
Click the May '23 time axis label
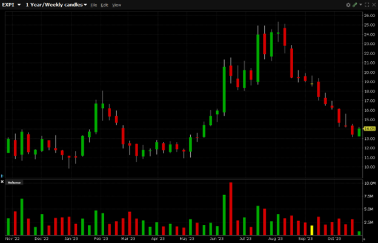pyautogui.click(x=187, y=239)
